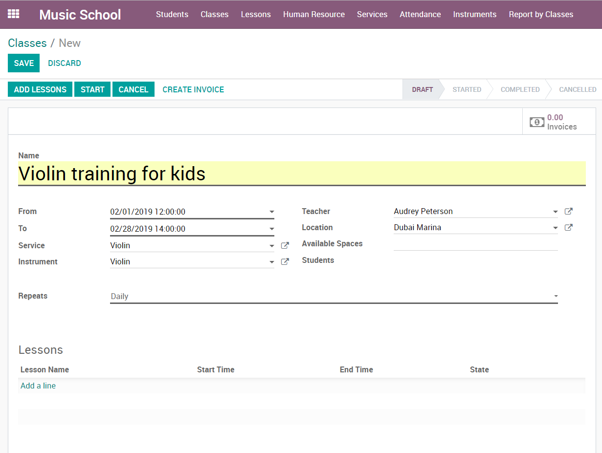This screenshot has height=453, width=602.
Task: Click the Add Lessons button
Action: (x=40, y=89)
